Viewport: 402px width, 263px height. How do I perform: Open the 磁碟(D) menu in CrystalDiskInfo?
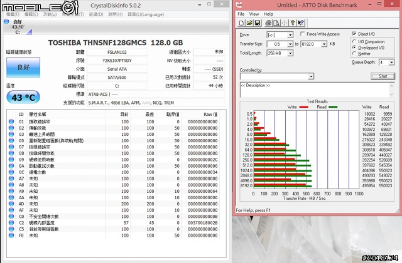[96, 14]
